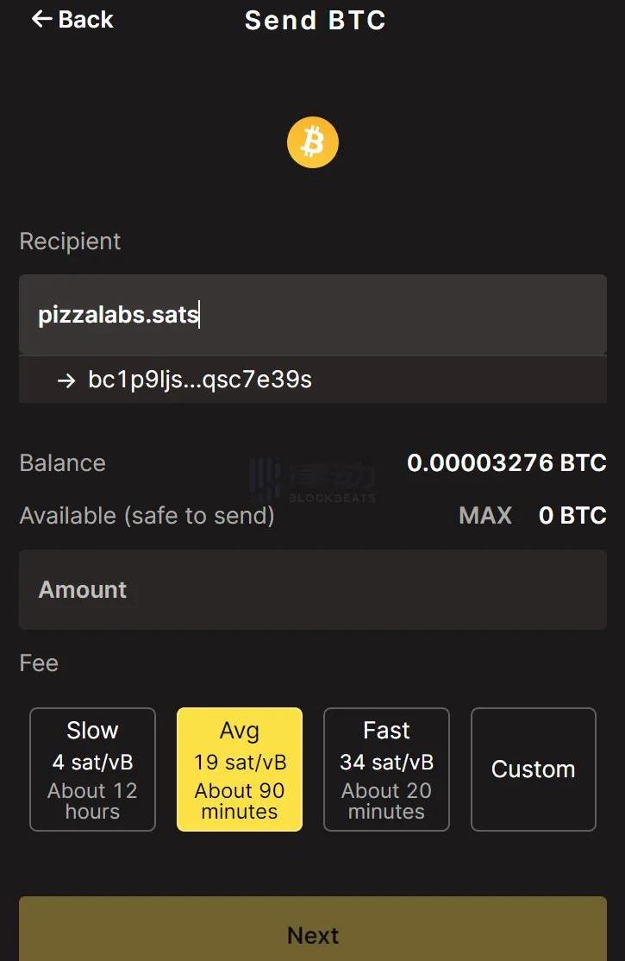Choose the Fast 34 sat/vB fee
This screenshot has width=625, height=961.
point(386,769)
